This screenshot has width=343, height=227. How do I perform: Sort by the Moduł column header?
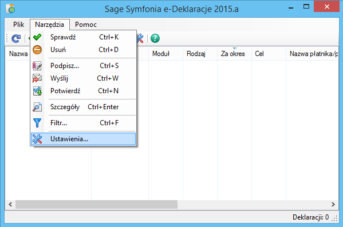coord(166,54)
